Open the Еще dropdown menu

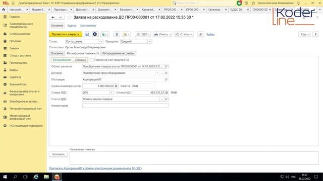tap(304, 34)
